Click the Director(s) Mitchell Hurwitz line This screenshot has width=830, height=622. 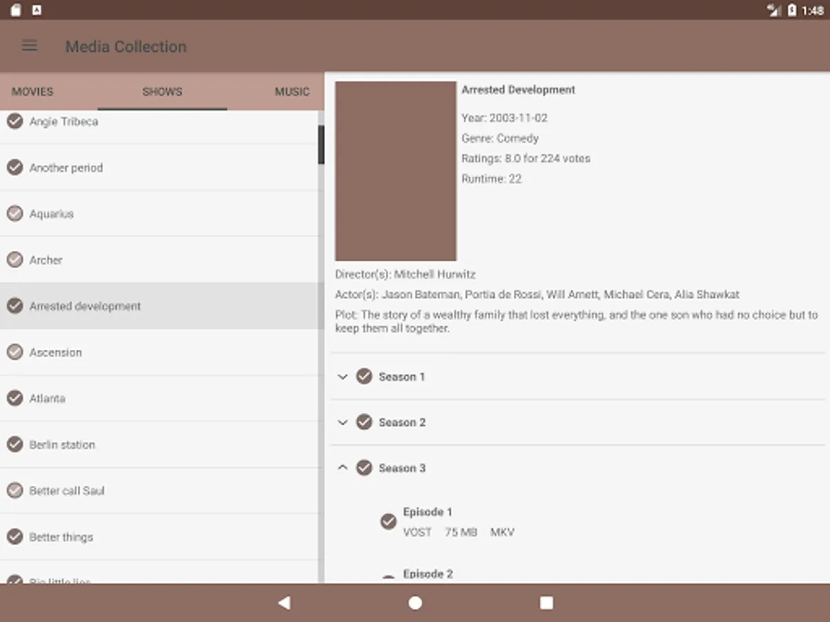[x=405, y=274]
